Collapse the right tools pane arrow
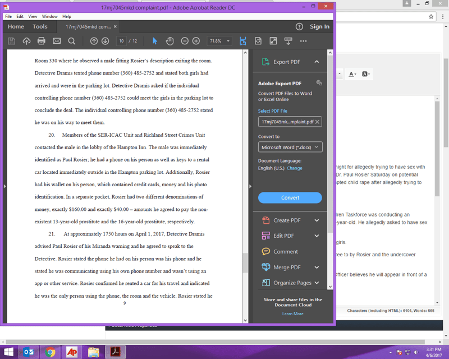The height and width of the screenshot is (359, 449). tap(250, 186)
